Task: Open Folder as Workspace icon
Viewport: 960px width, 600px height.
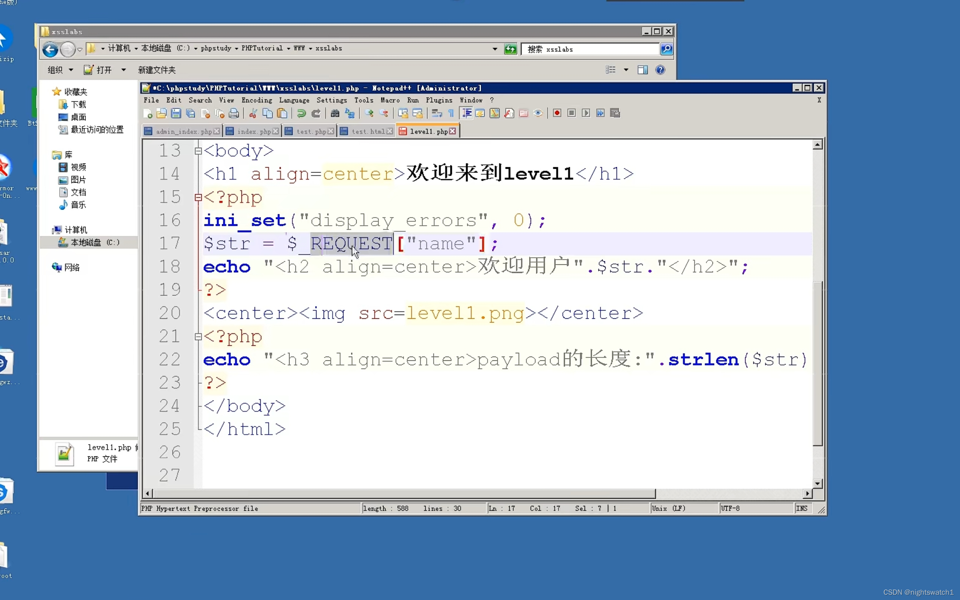Action: 523,114
